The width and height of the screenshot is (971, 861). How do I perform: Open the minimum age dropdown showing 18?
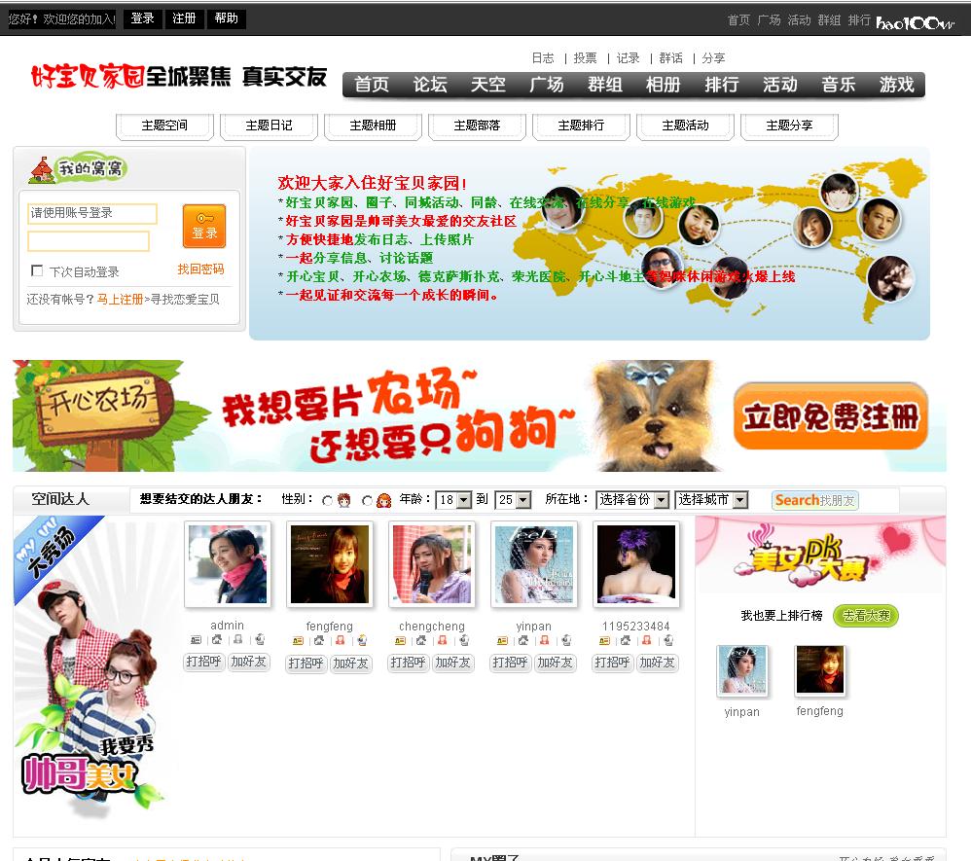(x=454, y=500)
